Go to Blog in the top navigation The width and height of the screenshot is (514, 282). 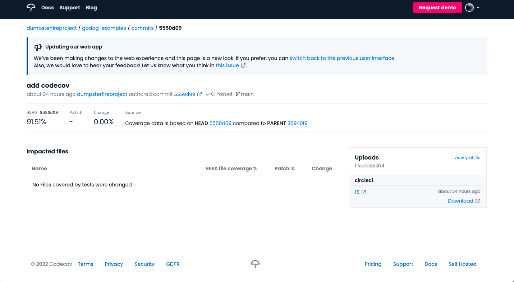click(x=91, y=8)
